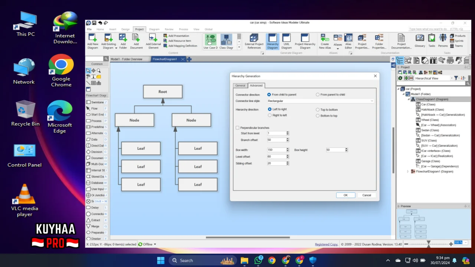The height and width of the screenshot is (267, 475).
Task: Select From parent to child radio
Action: (x=318, y=95)
